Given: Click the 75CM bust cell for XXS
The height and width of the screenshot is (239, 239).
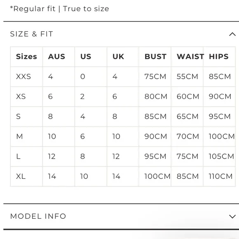Looking at the screenshot, I should pos(155,77).
